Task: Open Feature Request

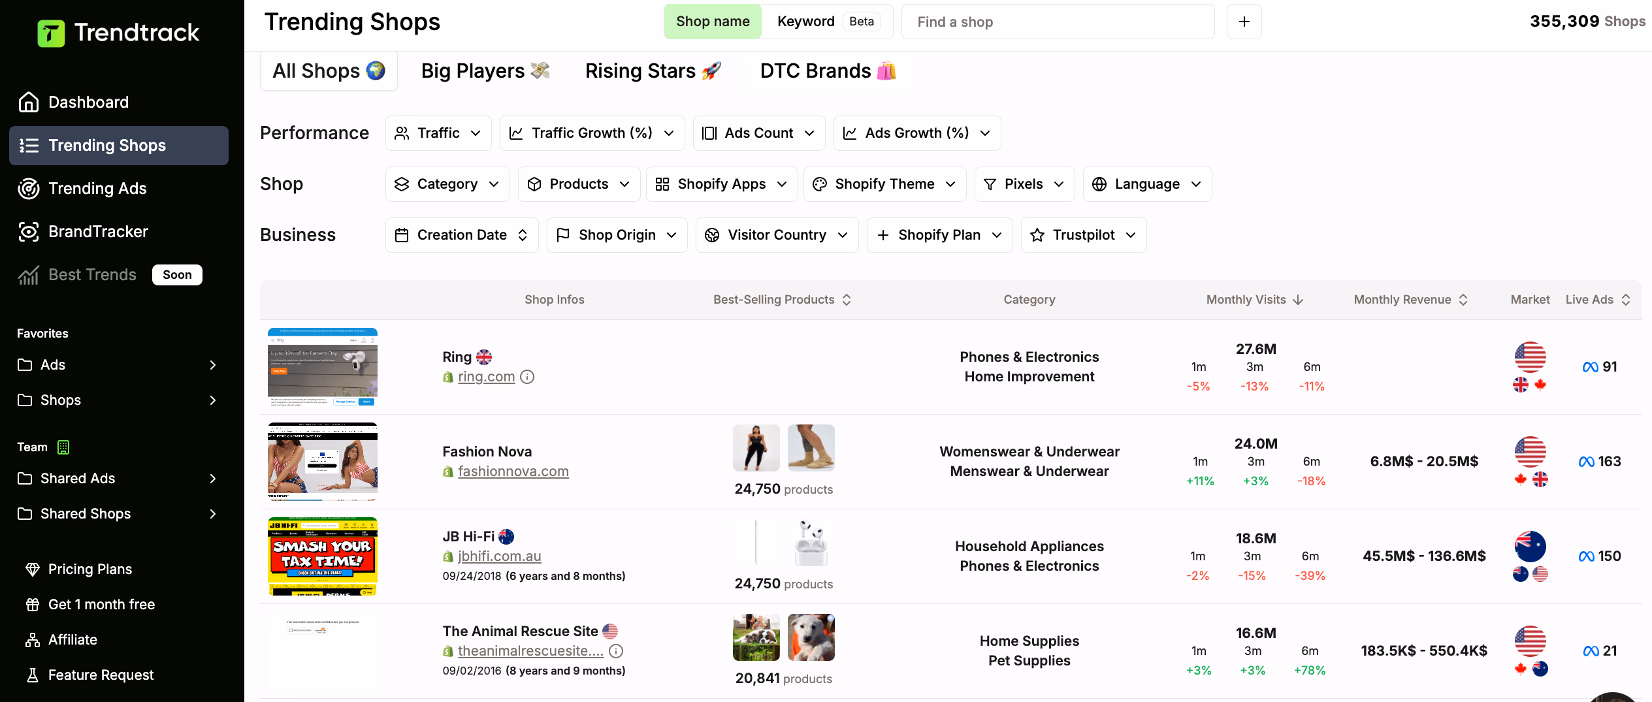Action: coord(101,675)
